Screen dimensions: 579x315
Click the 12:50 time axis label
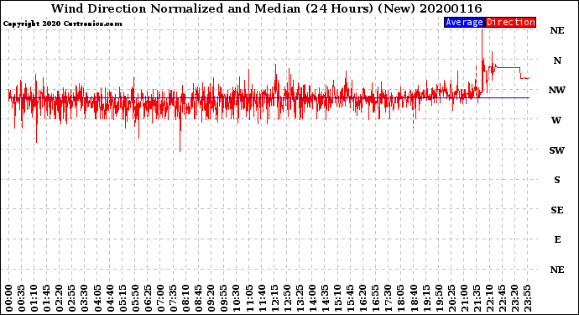pyautogui.click(x=287, y=298)
